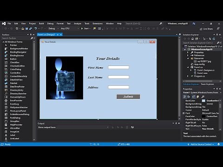Click the Last Name text box
223x167 pixels.
pos(118,77)
